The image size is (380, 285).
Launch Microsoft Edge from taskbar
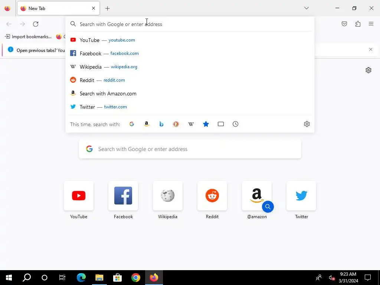pos(81,278)
